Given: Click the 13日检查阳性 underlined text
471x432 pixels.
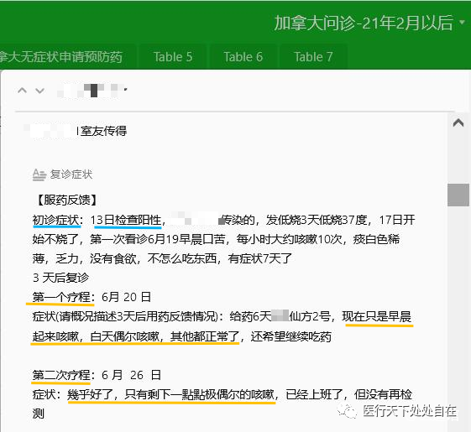Looking at the screenshot, I should pos(126,220).
